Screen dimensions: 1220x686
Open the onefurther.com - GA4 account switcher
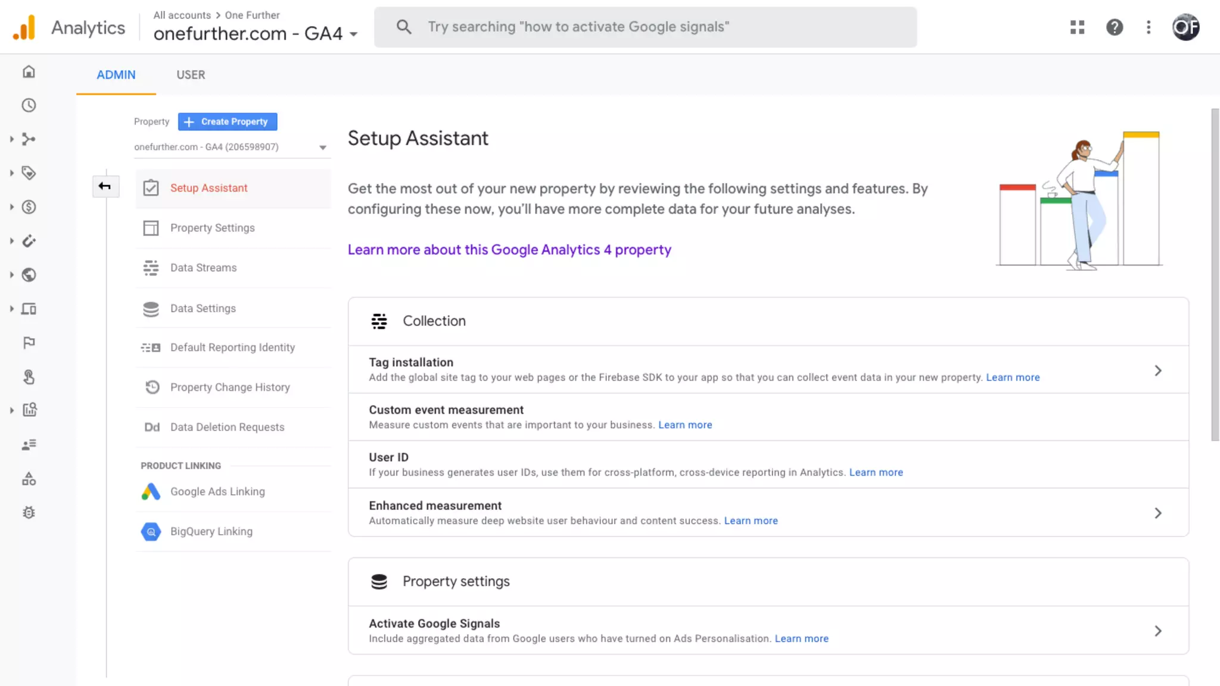coord(255,33)
